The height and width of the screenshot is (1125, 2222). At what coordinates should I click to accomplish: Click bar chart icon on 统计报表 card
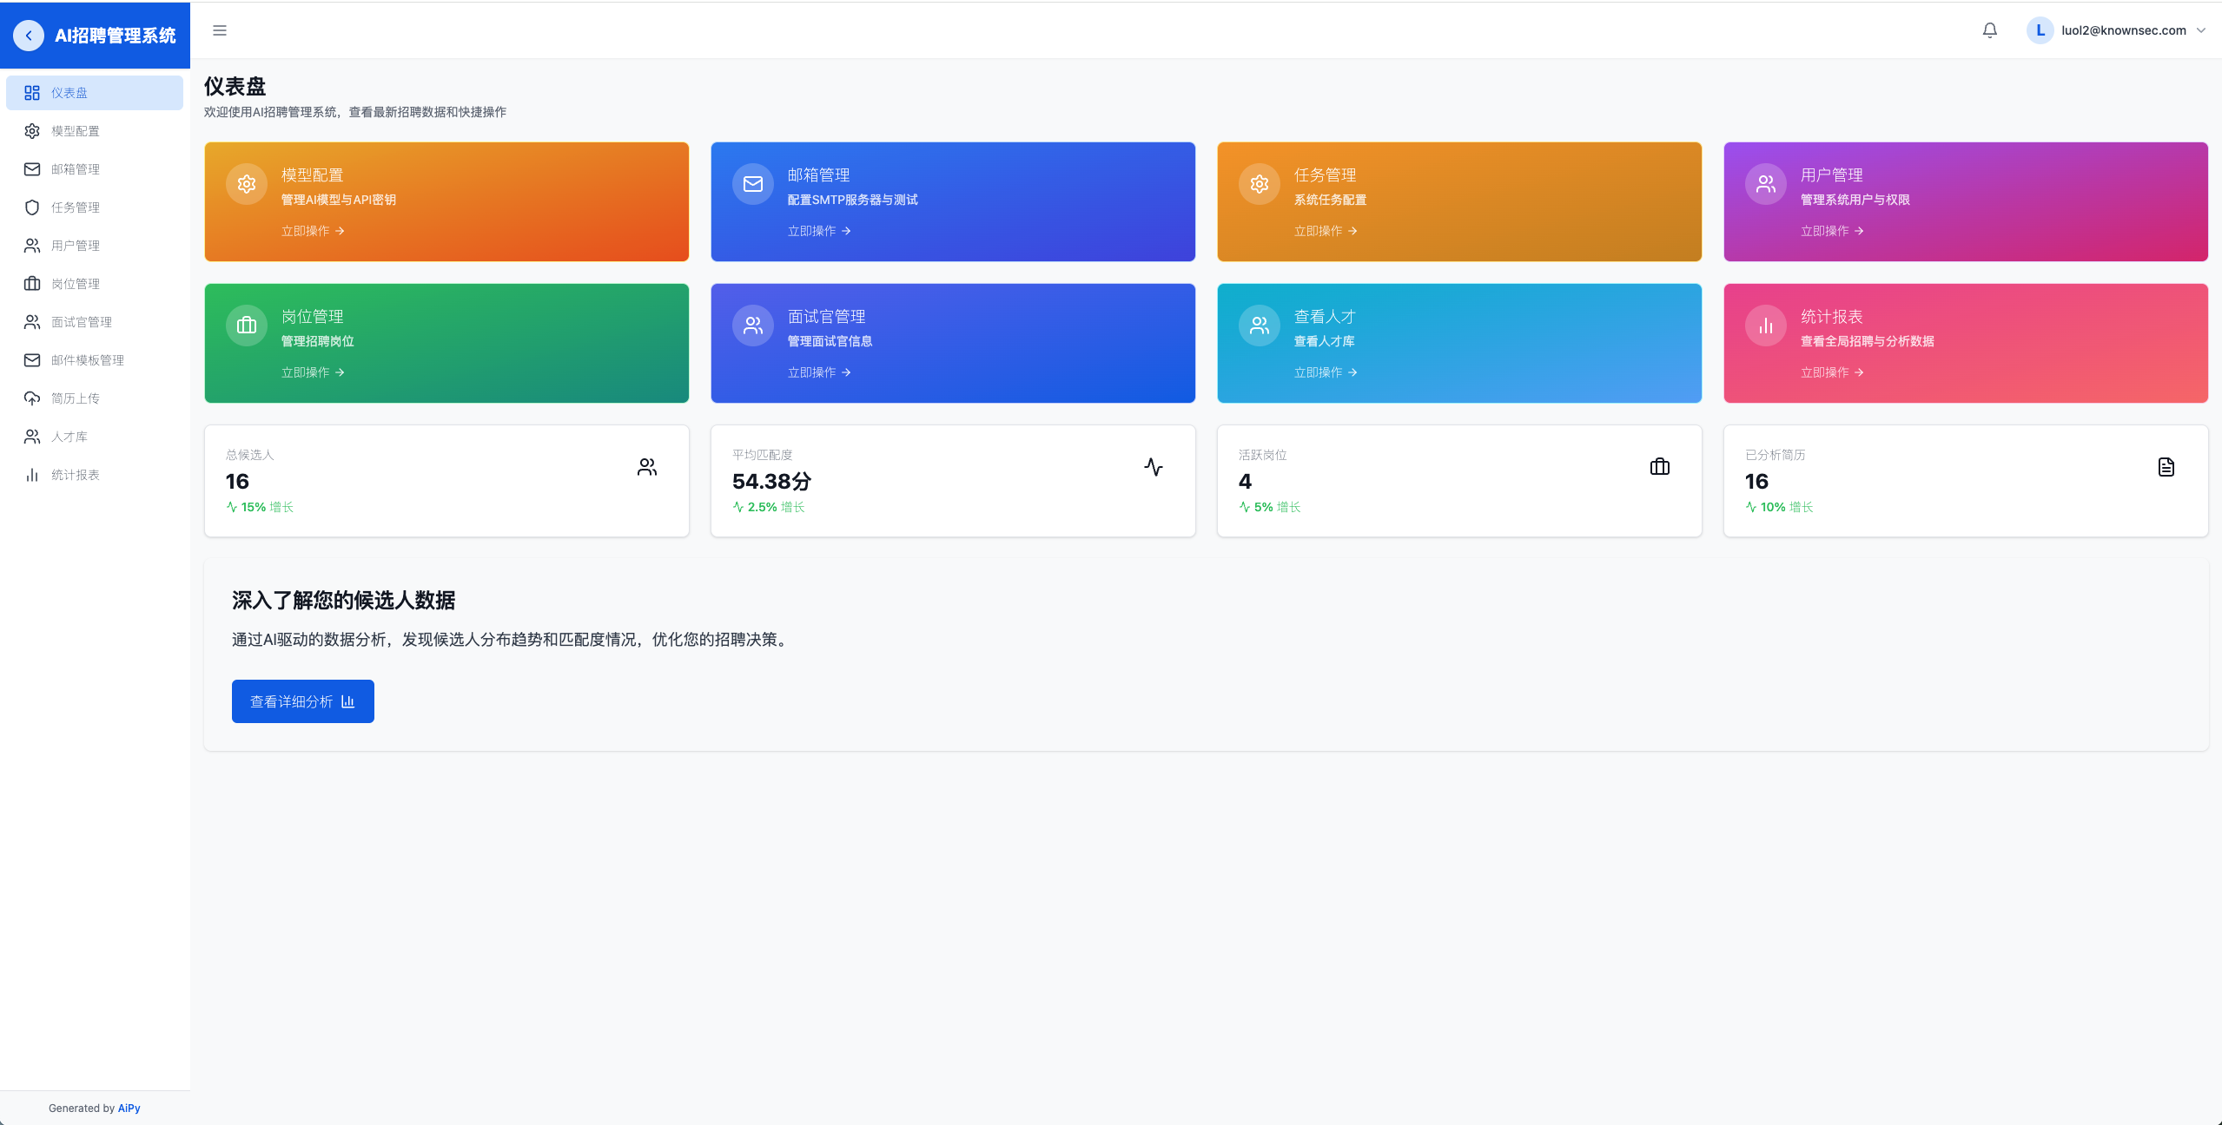(1766, 326)
